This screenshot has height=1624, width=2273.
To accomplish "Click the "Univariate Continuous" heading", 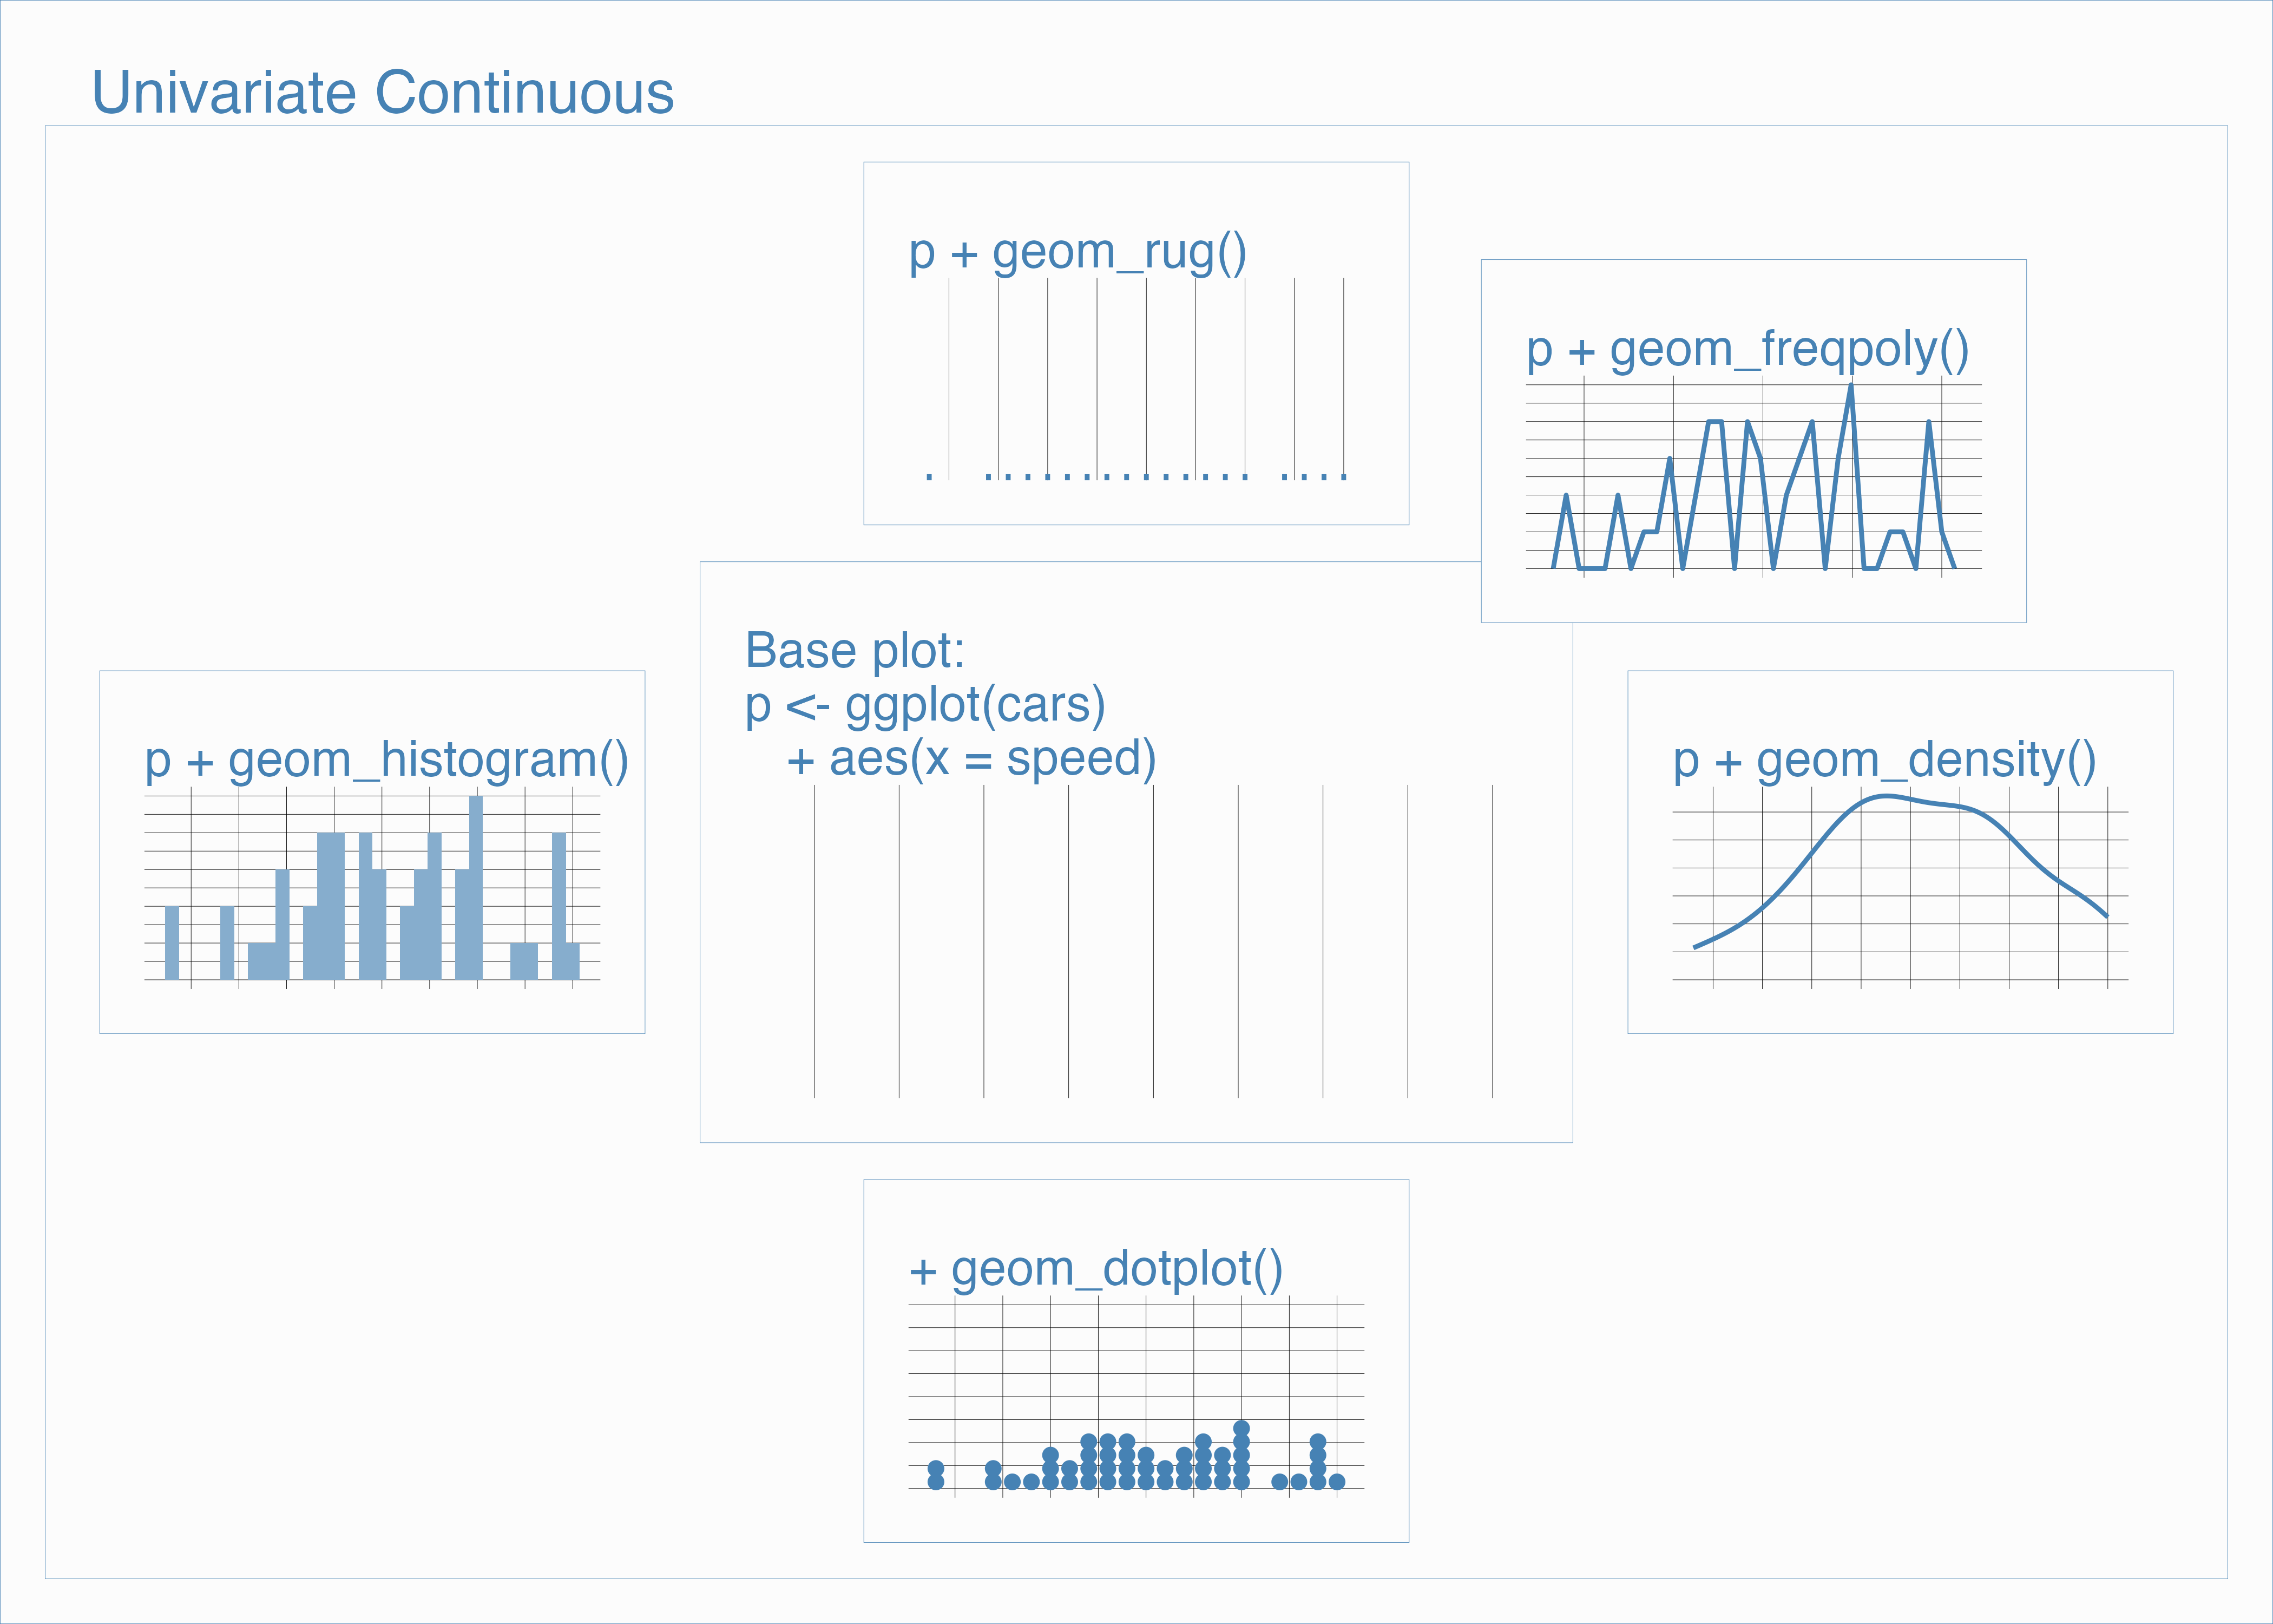I will coord(382,93).
